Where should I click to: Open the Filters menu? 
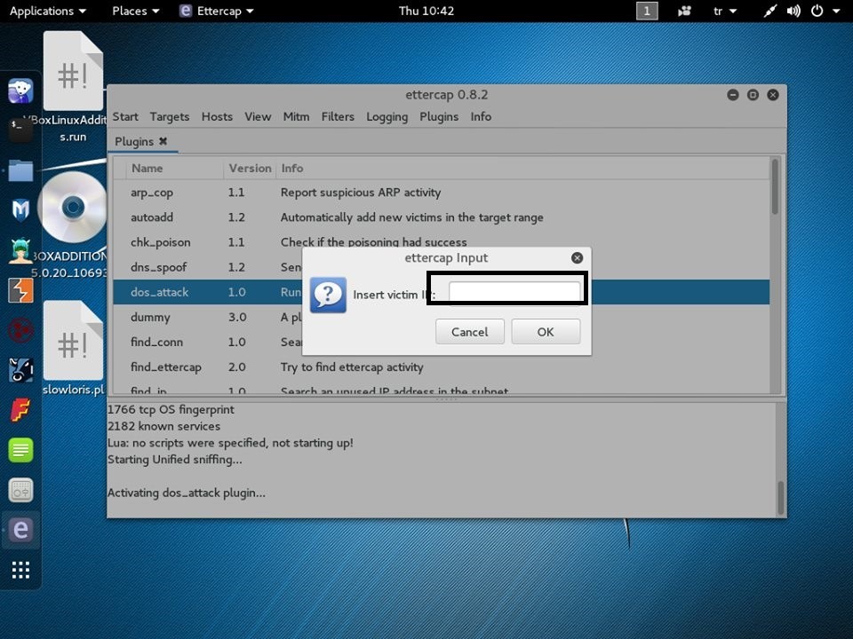point(338,116)
